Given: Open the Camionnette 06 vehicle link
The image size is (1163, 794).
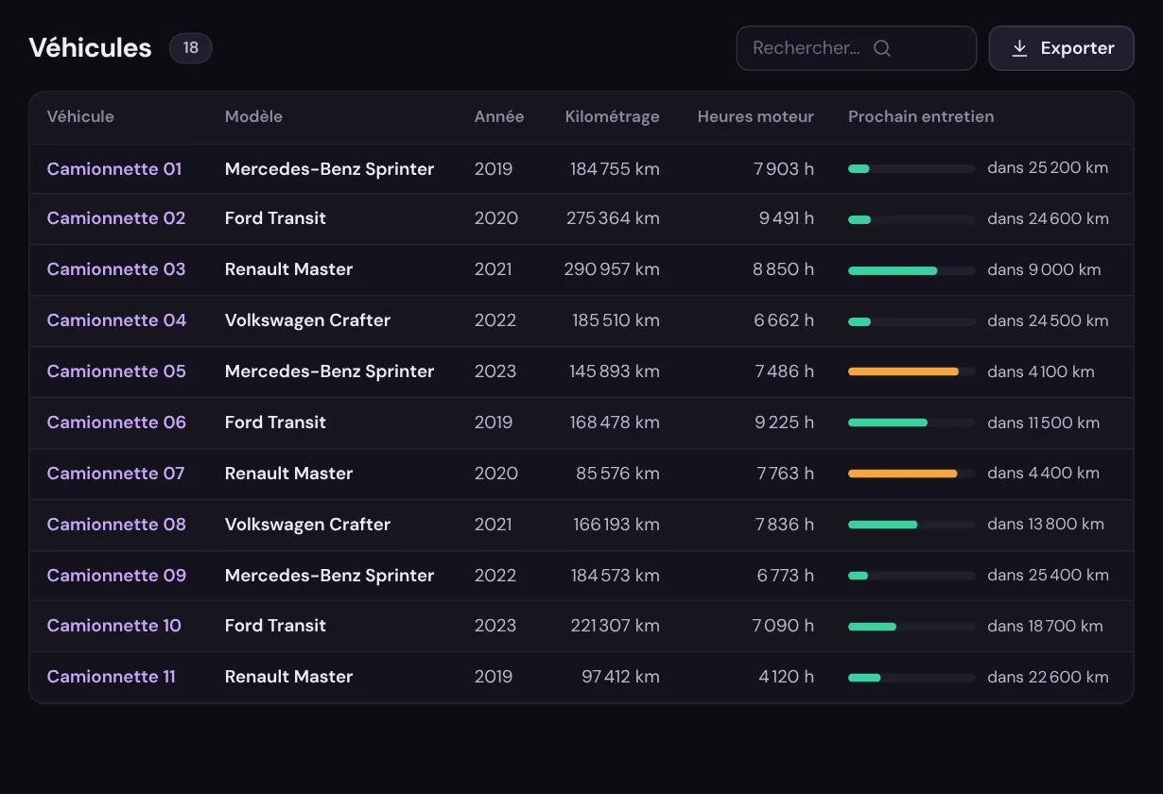Looking at the screenshot, I should 117,423.
